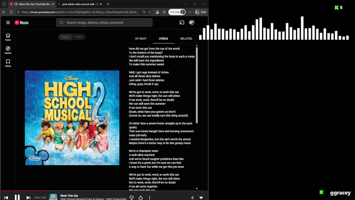This screenshot has height=200, width=355.
Task: Close the Work This Out browser tab
Action: tap(53, 4)
